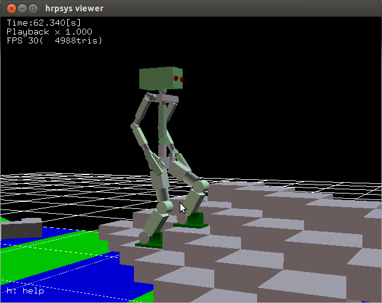Viewport: 382px width, 303px height.
Task: Click the FPS and triangle count readout
Action: point(54,40)
